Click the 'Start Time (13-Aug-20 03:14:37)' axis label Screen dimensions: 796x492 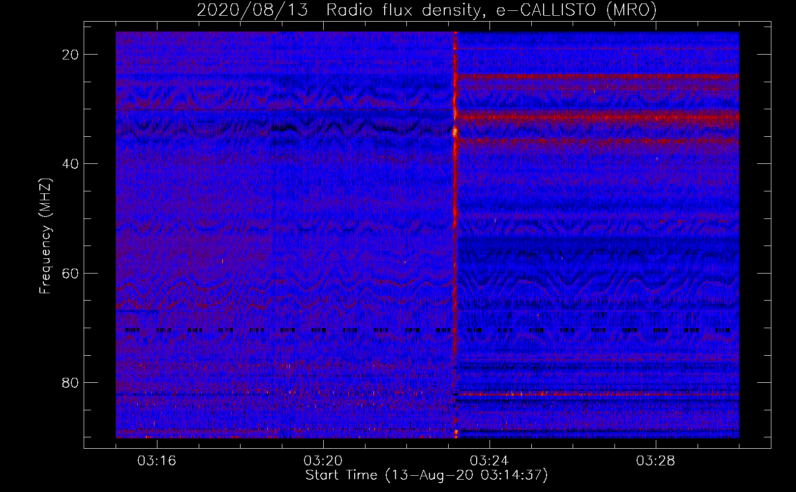[427, 475]
